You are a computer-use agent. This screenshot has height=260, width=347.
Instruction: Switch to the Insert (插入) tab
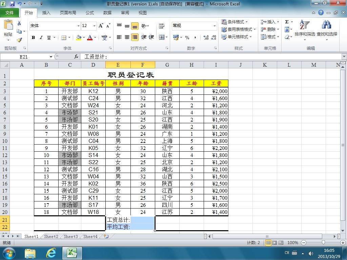point(46,13)
